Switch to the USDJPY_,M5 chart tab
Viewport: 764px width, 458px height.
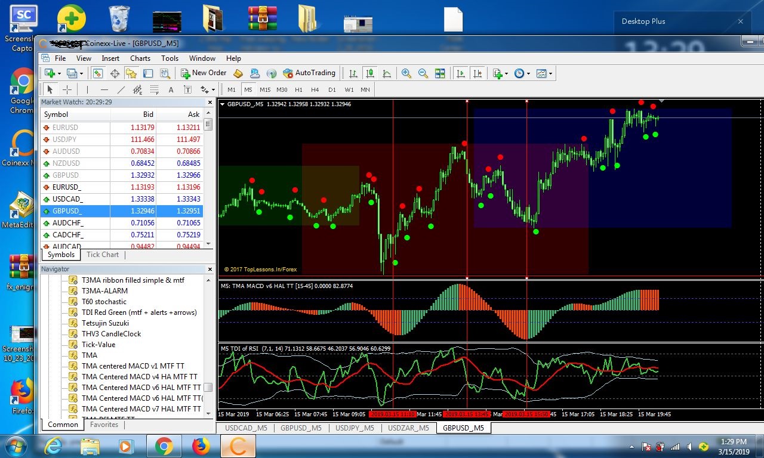pyautogui.click(x=355, y=428)
